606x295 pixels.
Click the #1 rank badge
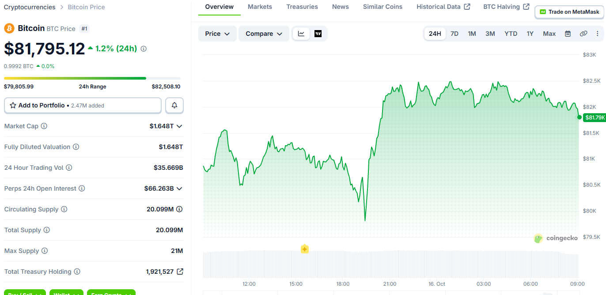pyautogui.click(x=84, y=29)
